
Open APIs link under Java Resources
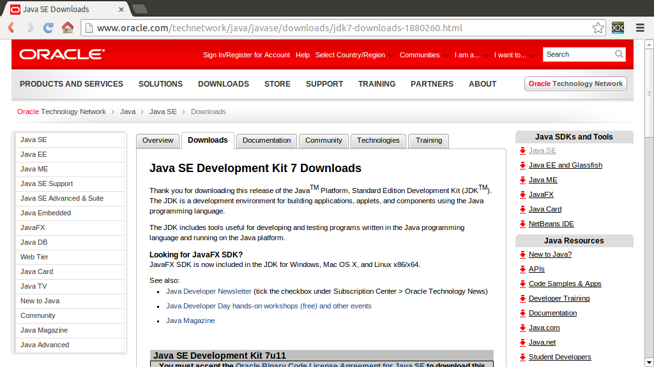(x=536, y=270)
